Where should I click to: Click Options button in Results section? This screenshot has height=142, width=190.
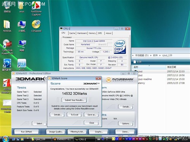point(126,123)
